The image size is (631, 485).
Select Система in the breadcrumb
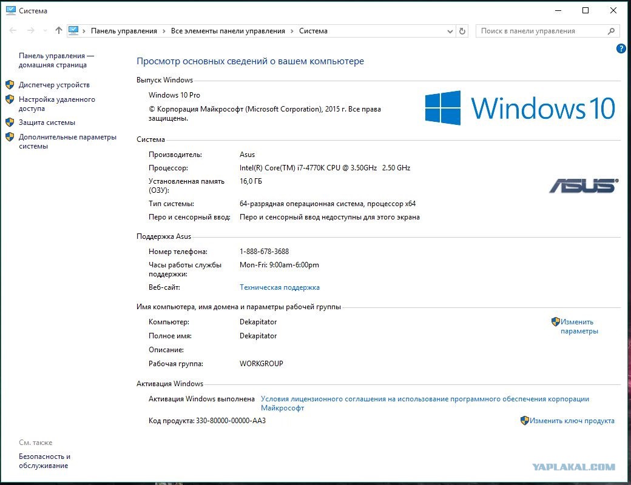(x=313, y=31)
